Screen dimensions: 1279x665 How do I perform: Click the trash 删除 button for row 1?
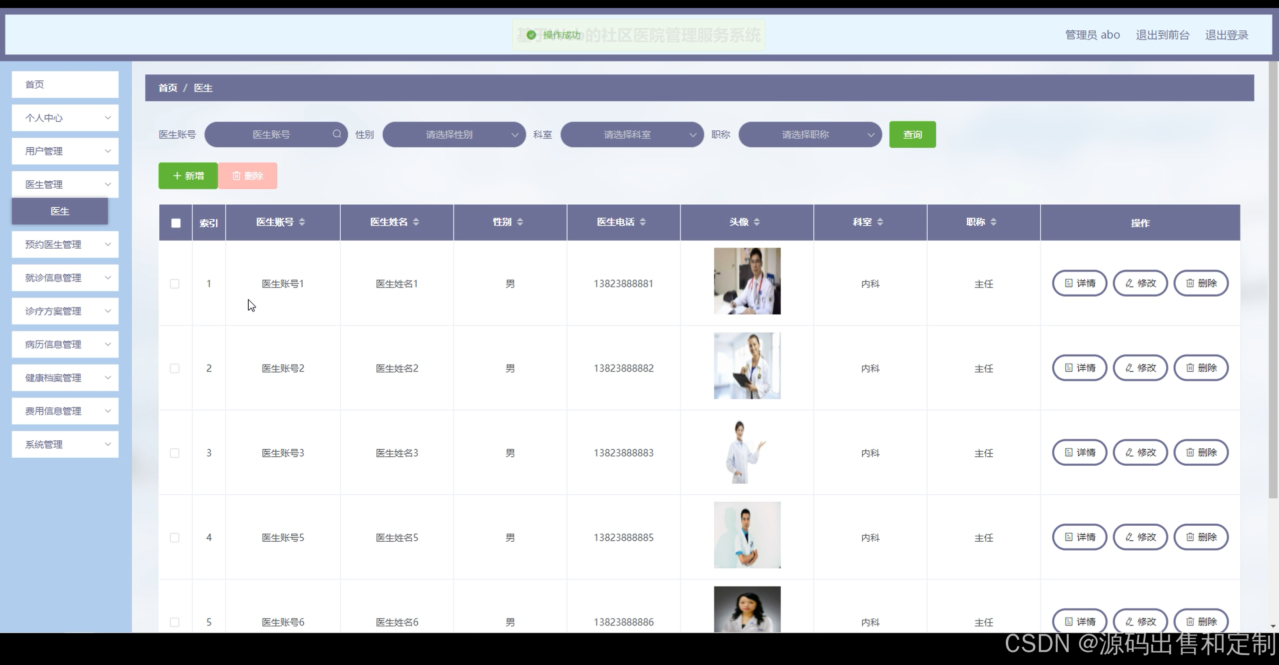coord(1201,283)
